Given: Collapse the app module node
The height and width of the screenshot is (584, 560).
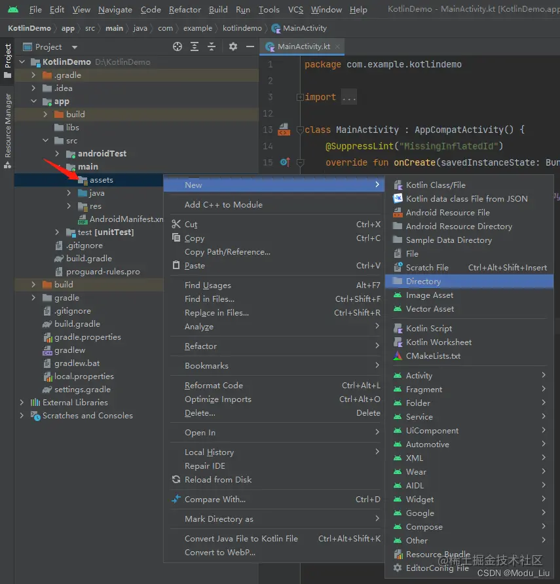Looking at the screenshot, I should click(x=33, y=101).
